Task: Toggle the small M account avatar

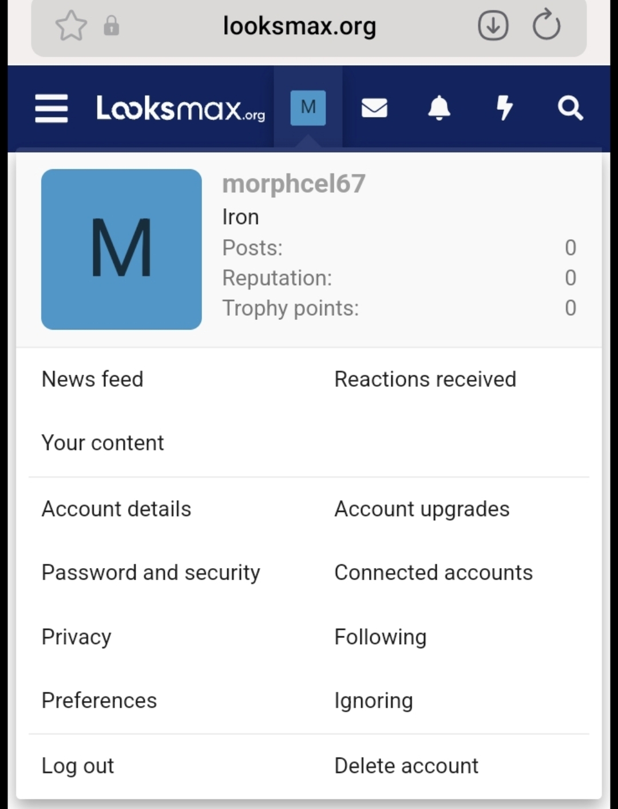Action: click(x=308, y=108)
